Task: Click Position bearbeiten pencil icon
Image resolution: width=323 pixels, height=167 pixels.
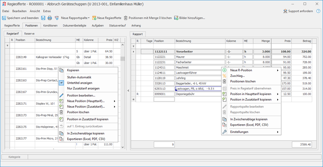Action: coord(62,95)
